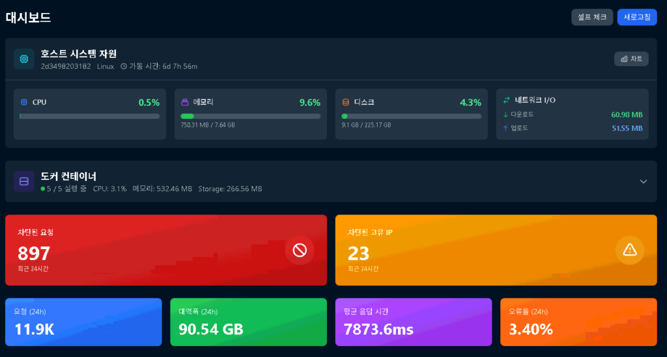Click the disk usage progress bar
The image size is (667, 357).
click(x=412, y=116)
